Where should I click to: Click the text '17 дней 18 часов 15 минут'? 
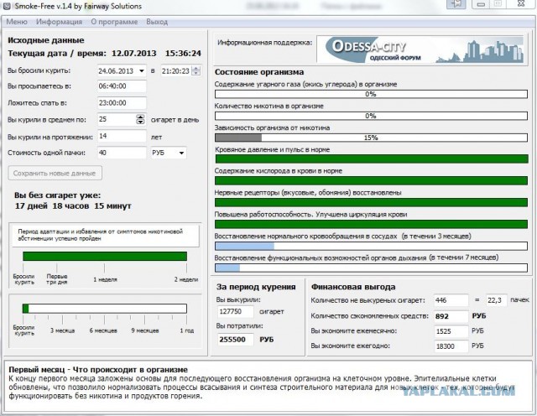pos(73,206)
